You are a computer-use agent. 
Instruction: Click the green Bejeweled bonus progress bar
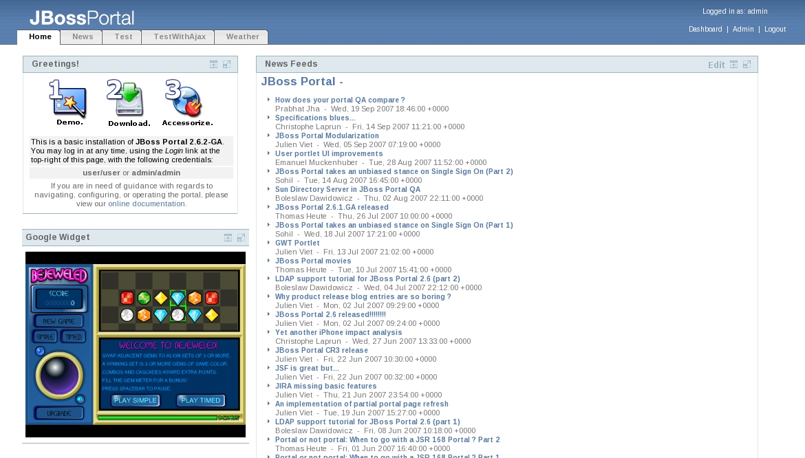point(157,418)
